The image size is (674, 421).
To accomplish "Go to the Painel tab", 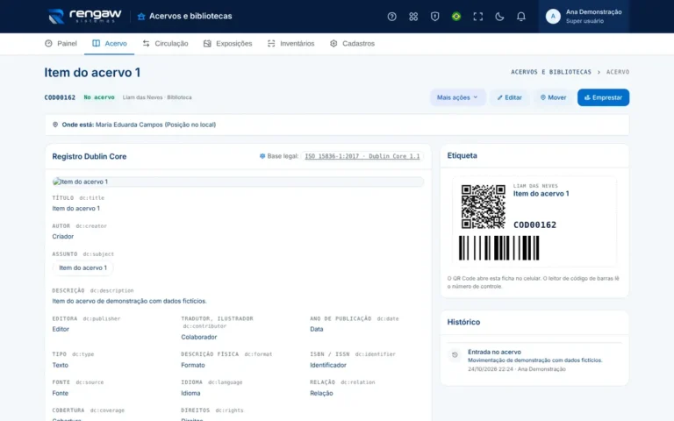I will [61, 43].
